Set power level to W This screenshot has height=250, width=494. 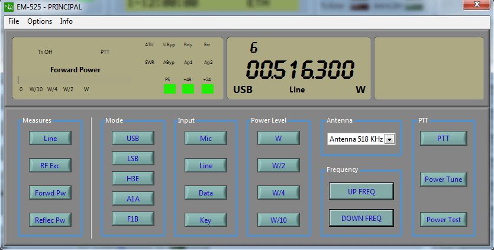coord(279,138)
